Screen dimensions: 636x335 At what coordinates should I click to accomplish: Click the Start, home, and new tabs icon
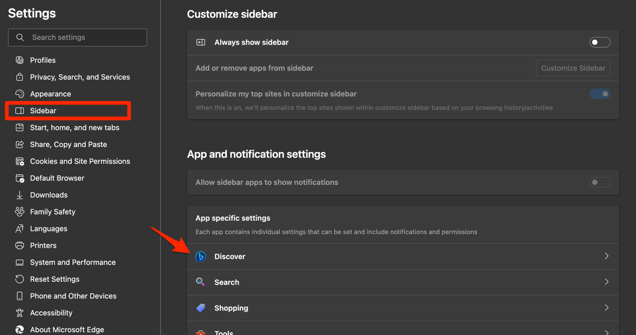[x=19, y=127]
